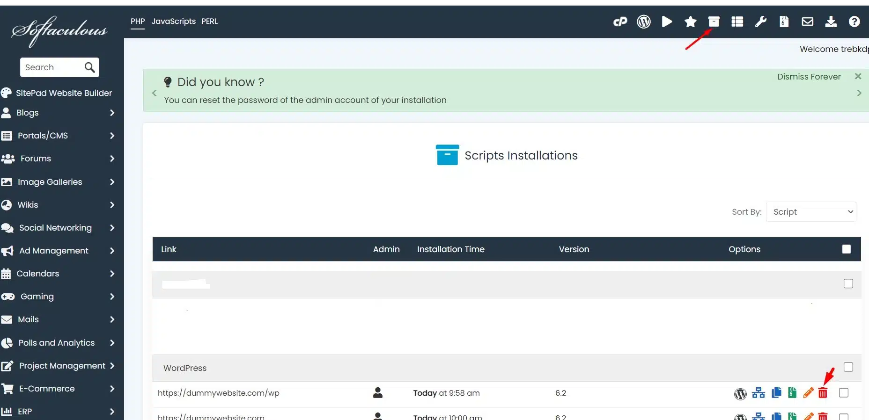
Task: Switch to the PERL tab
Action: [x=209, y=22]
